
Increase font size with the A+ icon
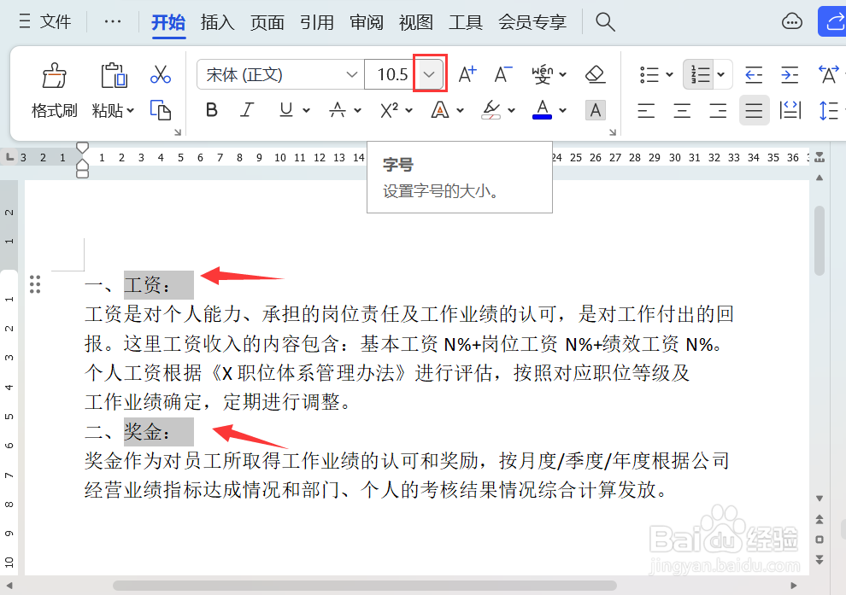(x=466, y=74)
